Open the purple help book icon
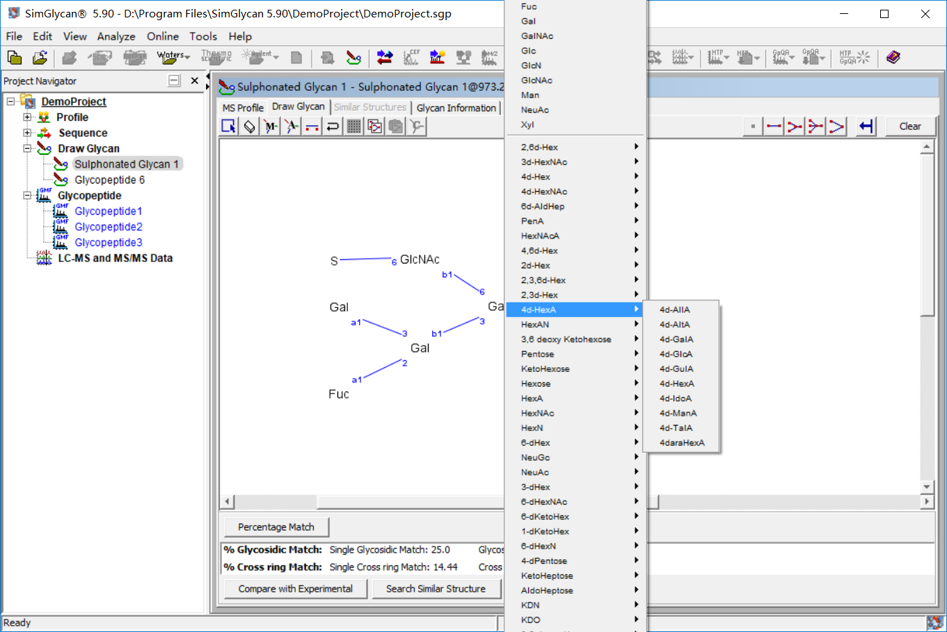The width and height of the screenshot is (947, 632). pos(893,58)
